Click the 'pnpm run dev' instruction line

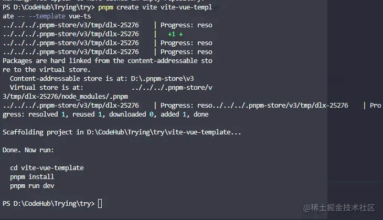(x=32, y=186)
